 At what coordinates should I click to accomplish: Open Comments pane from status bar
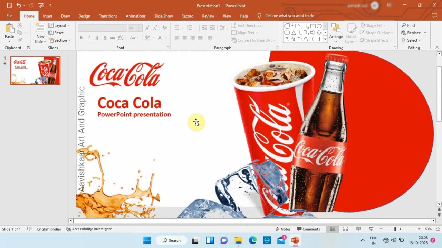[308, 229]
